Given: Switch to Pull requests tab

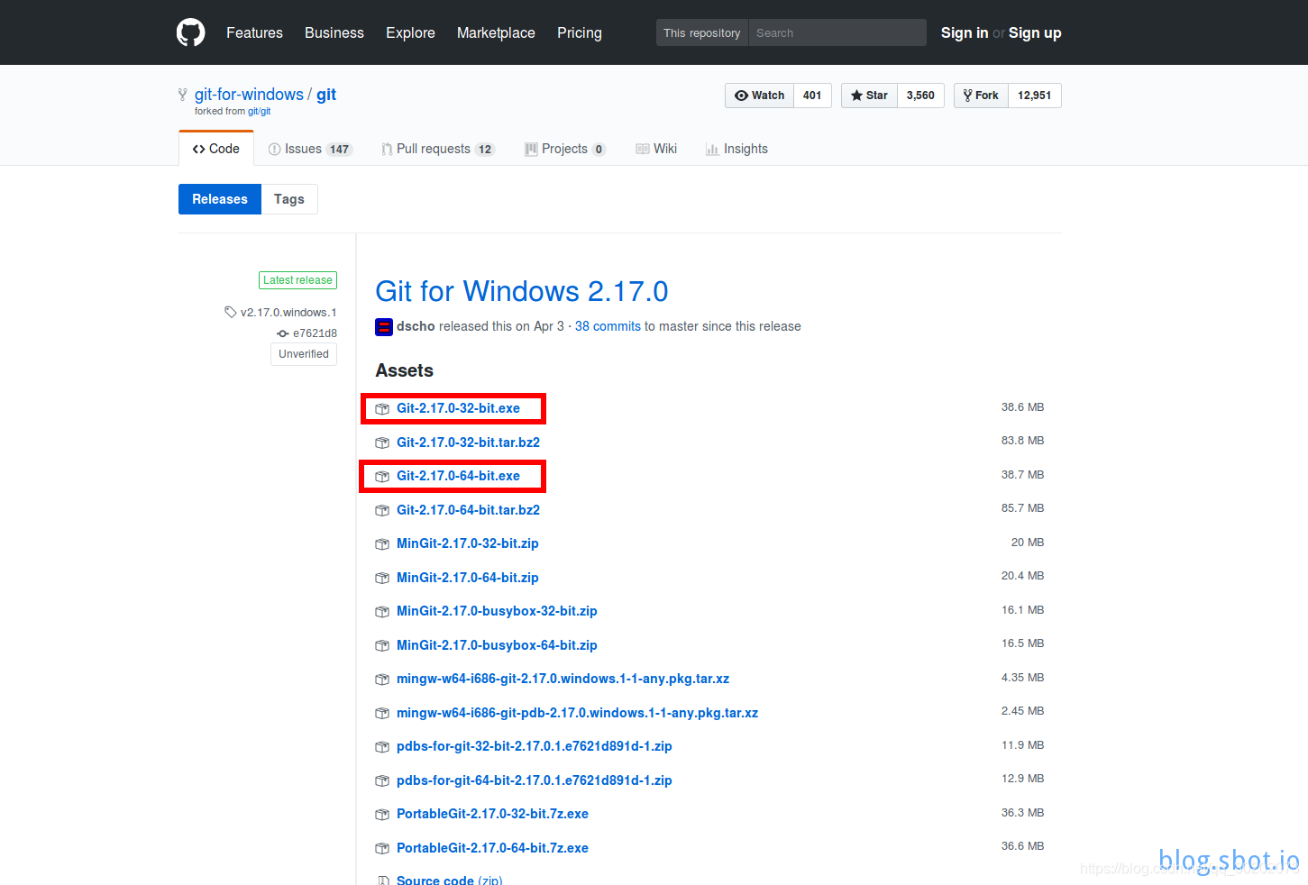Looking at the screenshot, I should pyautogui.click(x=438, y=149).
